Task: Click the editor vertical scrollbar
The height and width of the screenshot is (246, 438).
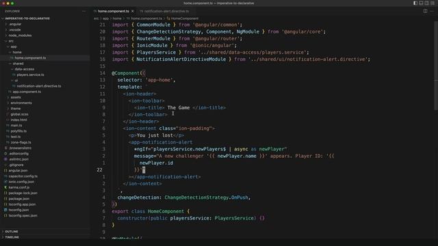Action: click(436, 66)
